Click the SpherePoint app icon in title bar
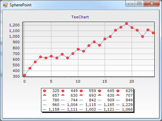 click(x=5, y=5)
